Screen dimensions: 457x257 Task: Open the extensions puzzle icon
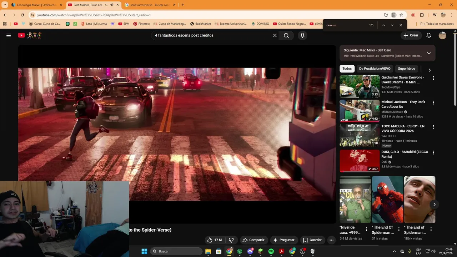click(x=422, y=15)
